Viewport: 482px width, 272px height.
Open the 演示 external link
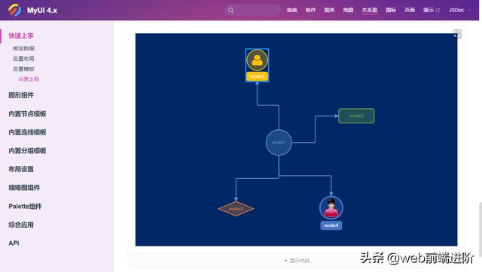click(x=432, y=10)
